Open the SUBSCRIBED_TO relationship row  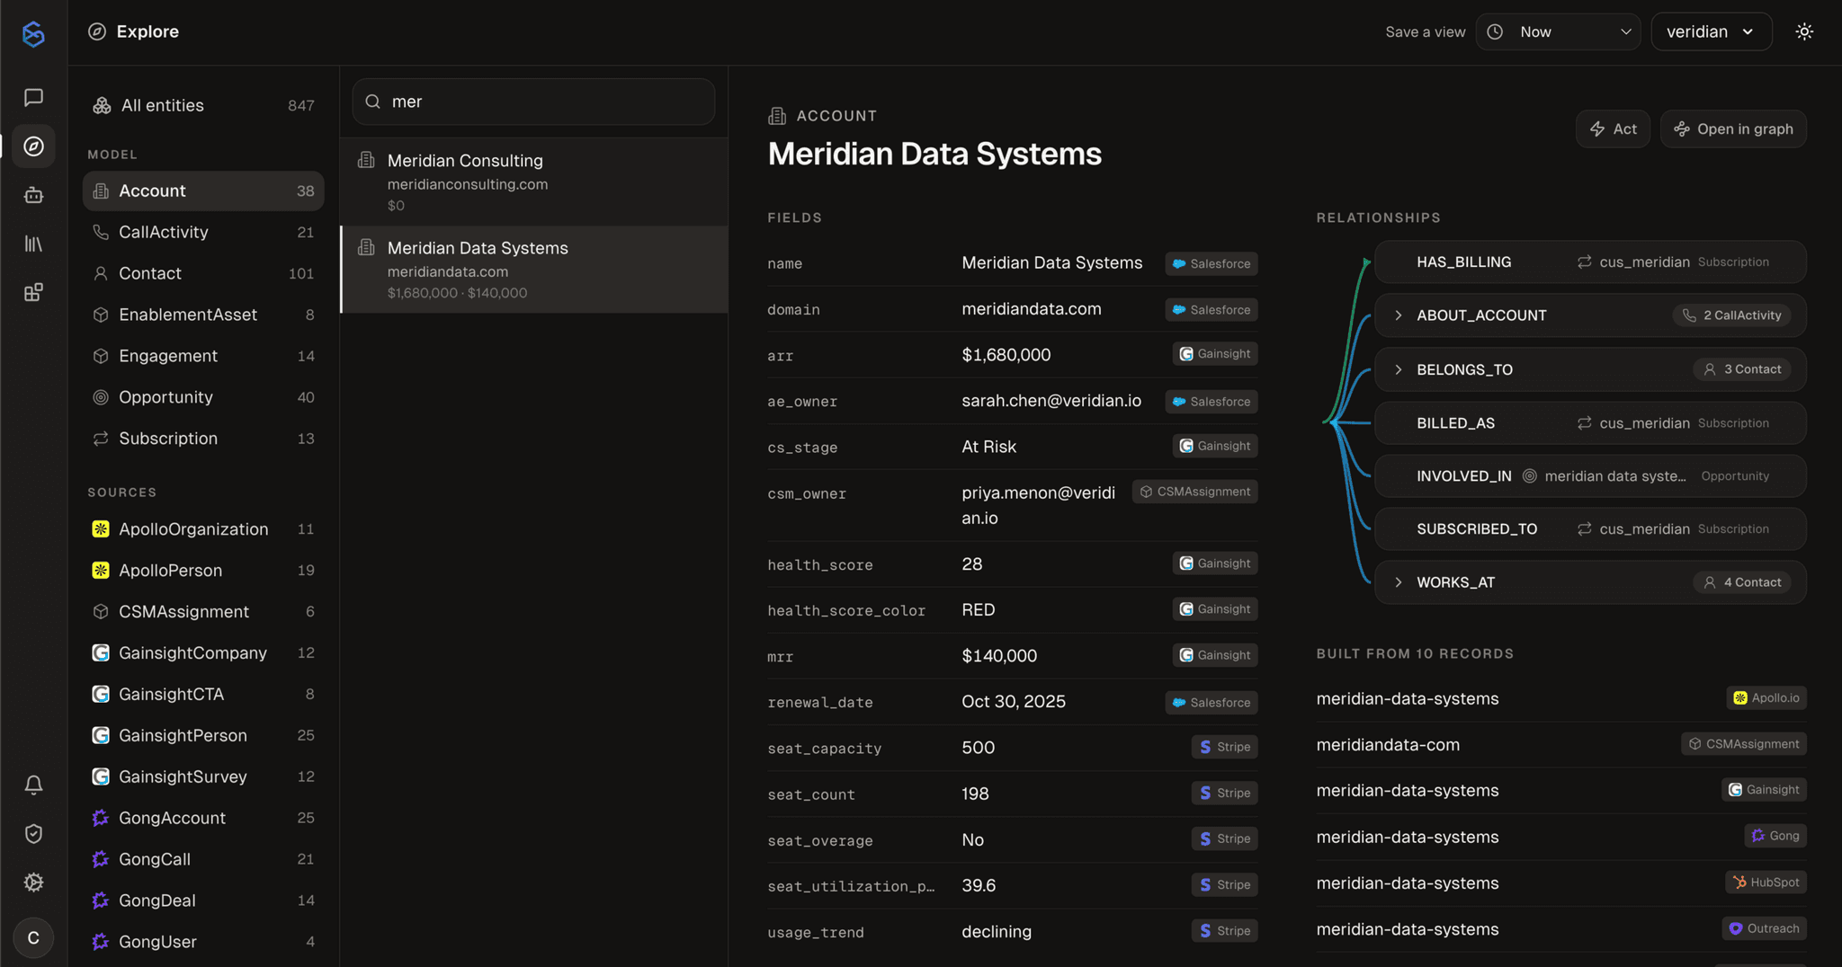coord(1590,529)
